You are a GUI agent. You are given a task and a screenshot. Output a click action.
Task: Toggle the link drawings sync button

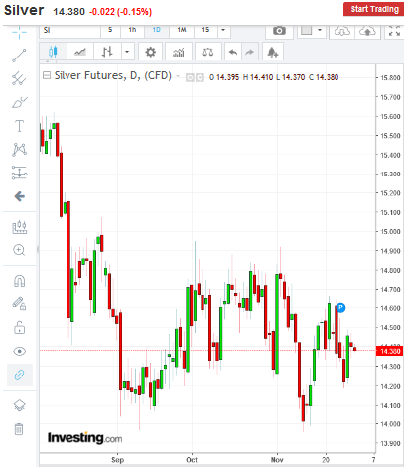(x=20, y=375)
